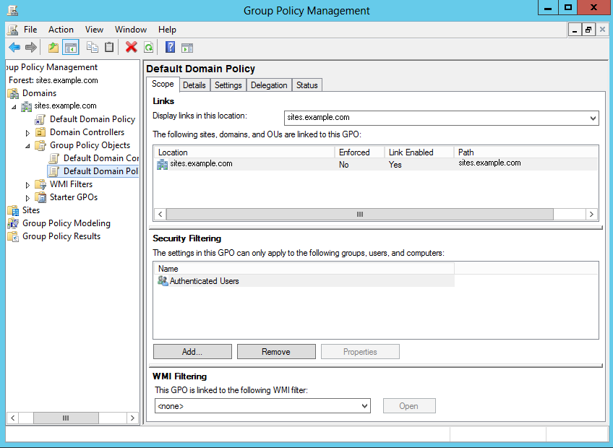Open the File menu
Viewport: 613px width, 448px height.
pos(30,30)
